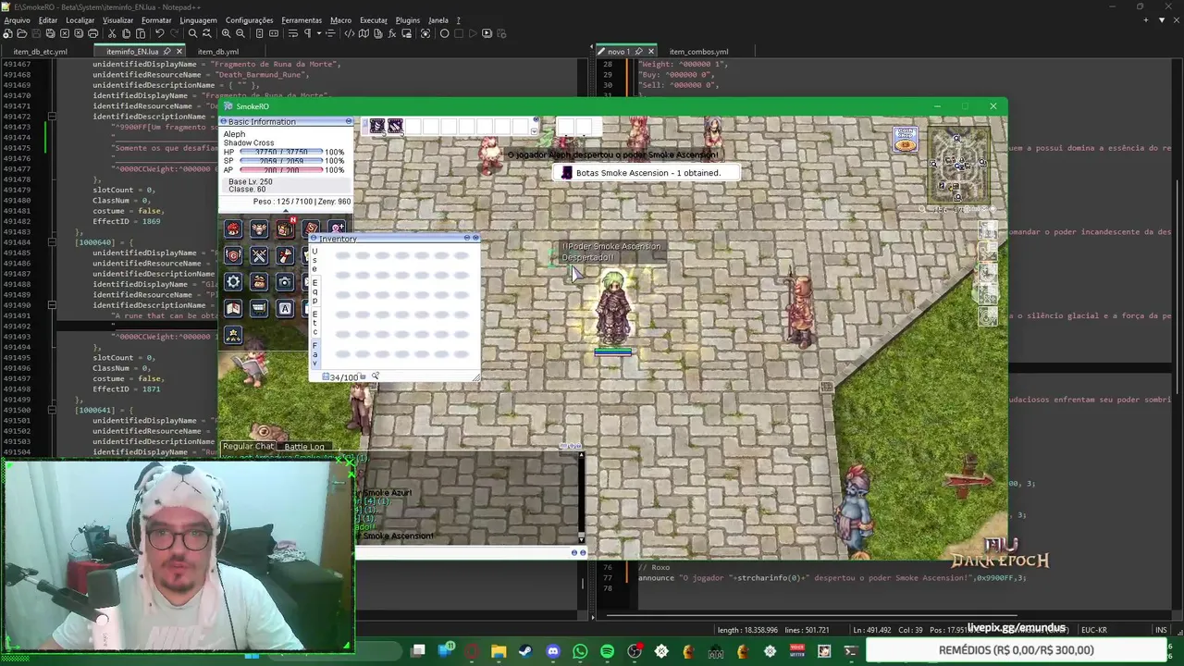Viewport: 1184px width, 666px height.
Task: Open WhatsApp from the taskbar
Action: [x=580, y=651]
